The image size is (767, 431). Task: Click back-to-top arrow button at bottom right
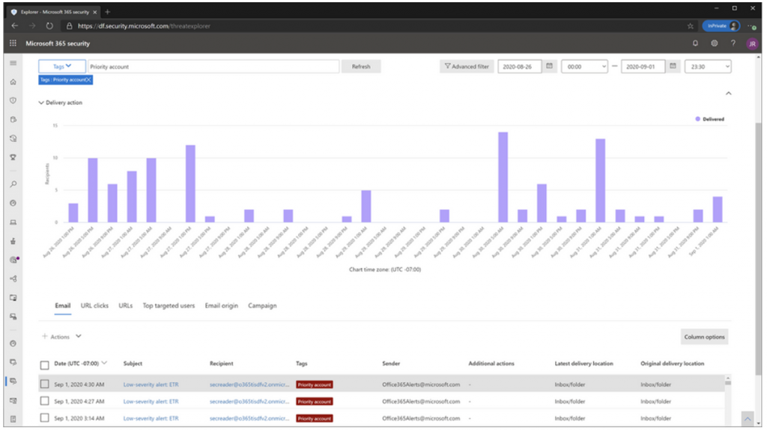click(x=747, y=419)
